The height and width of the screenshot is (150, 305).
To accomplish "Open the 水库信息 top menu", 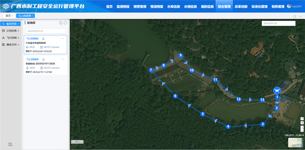I will coord(174,7).
